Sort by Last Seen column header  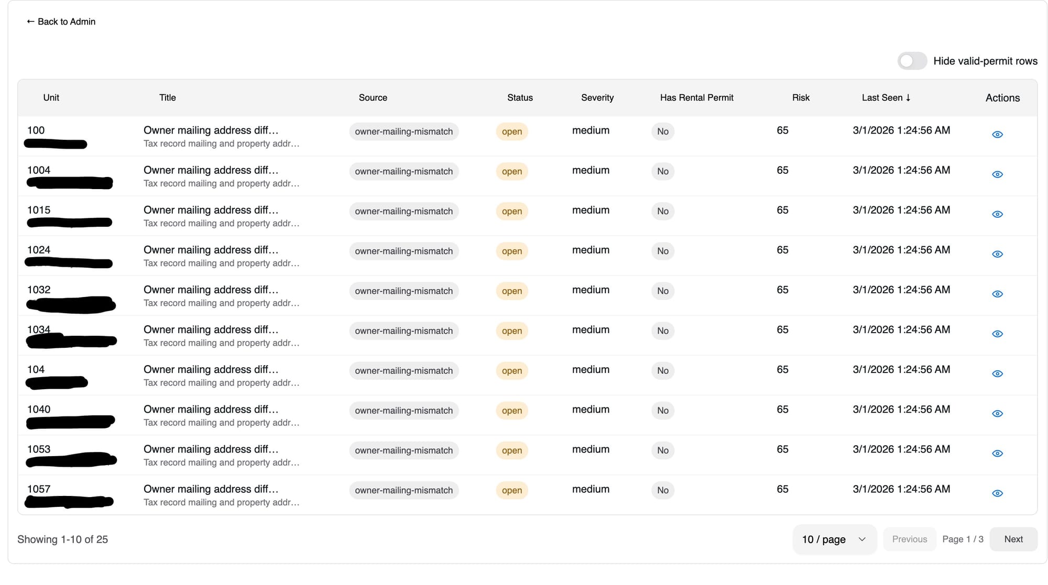(x=886, y=97)
